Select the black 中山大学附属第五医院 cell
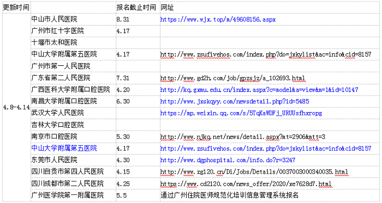Image resolution: width=382 pixels, height=203 pixels. pyautogui.click(x=73, y=54)
